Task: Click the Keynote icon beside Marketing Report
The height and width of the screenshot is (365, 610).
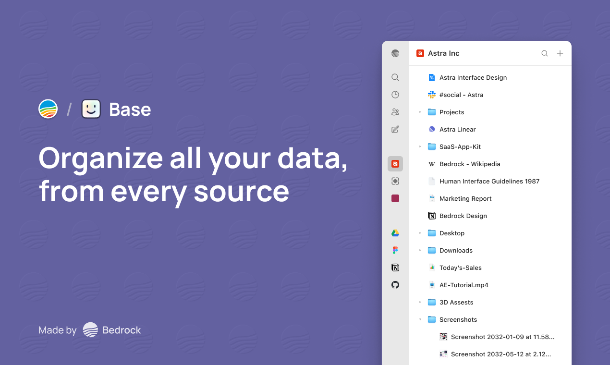Action: click(x=432, y=198)
